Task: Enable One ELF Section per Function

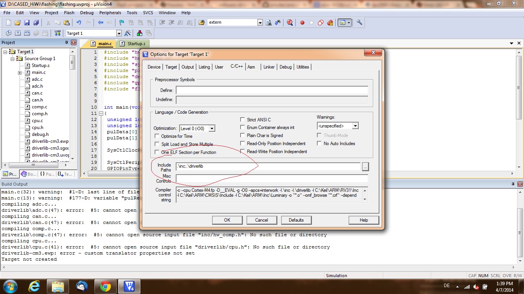Action: (157, 152)
